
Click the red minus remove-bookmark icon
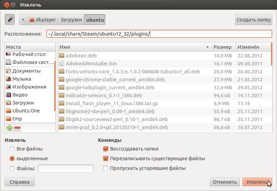click(17, 128)
